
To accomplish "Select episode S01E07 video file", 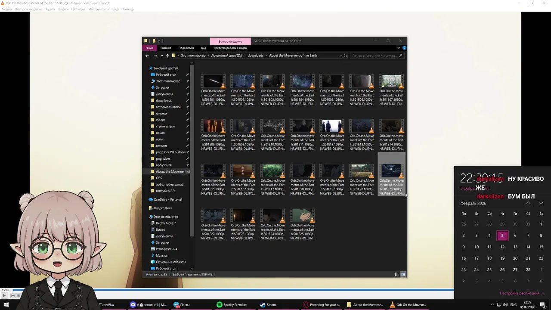I will point(391,90).
